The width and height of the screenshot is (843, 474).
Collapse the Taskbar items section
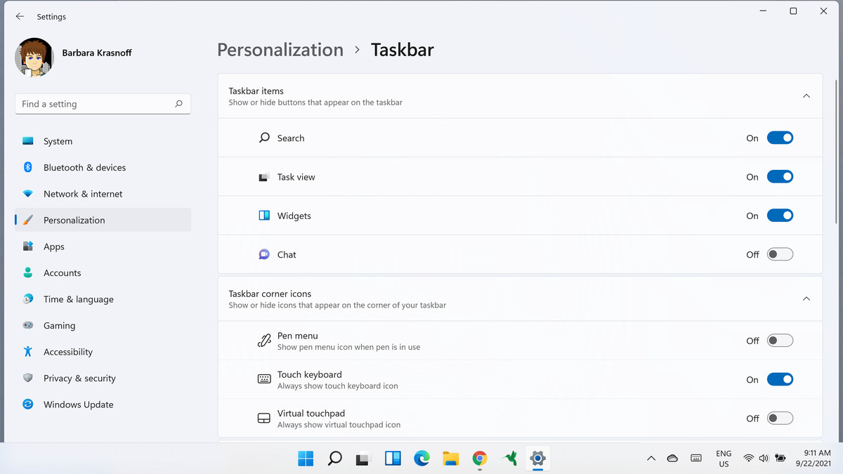click(x=806, y=96)
